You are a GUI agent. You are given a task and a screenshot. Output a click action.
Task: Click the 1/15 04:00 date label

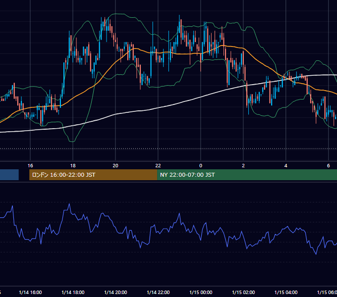point(286,292)
